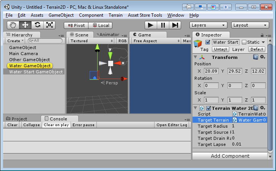
Task: Click the green Y-axis gizmo cone
Action: click(110, 55)
